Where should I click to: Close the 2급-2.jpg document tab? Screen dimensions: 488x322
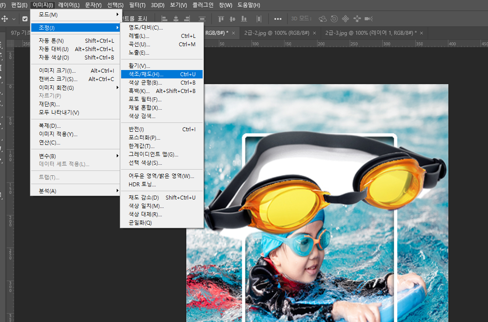(314, 33)
